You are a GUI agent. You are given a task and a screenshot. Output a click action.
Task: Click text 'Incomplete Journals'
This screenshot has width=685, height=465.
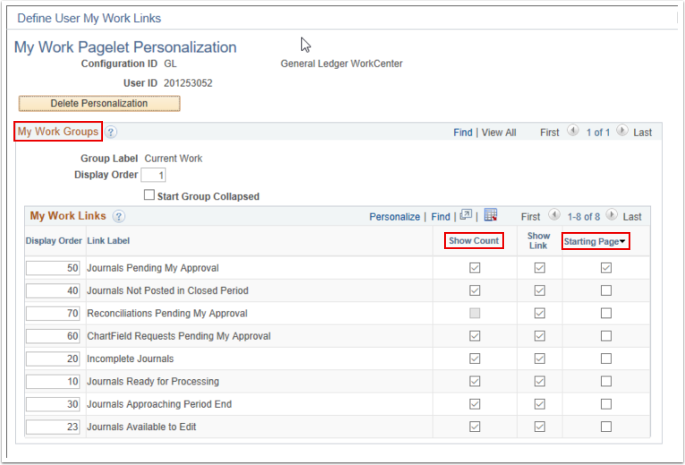pyautogui.click(x=130, y=358)
